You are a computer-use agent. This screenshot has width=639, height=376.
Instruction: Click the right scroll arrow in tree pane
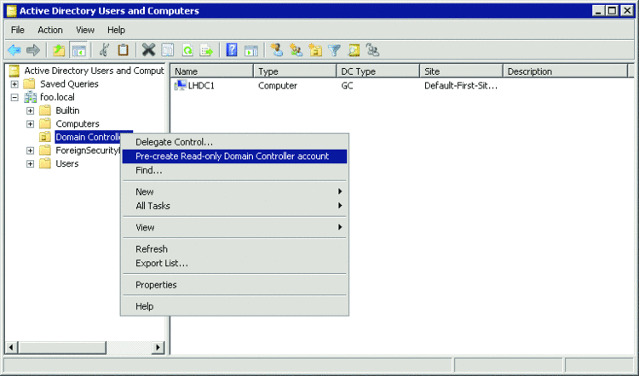tap(158, 348)
